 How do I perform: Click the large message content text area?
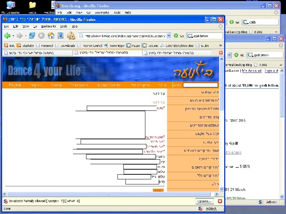pyautogui.click(x=111, y=125)
